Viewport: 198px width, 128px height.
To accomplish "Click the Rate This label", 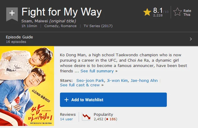I will click(x=187, y=13).
